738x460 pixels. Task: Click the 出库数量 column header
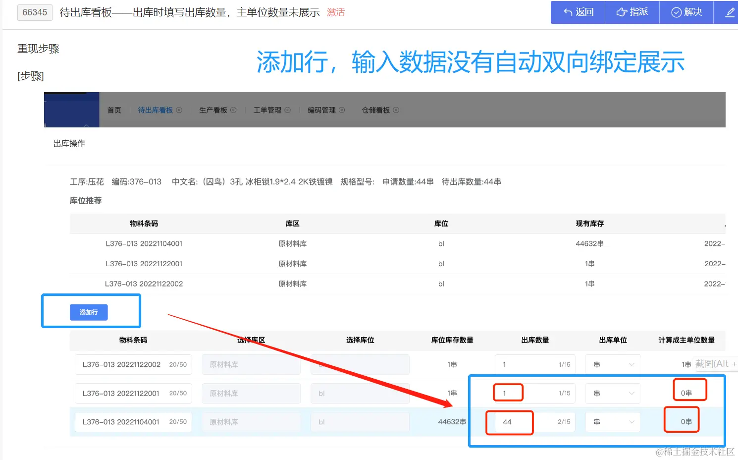[535, 340]
